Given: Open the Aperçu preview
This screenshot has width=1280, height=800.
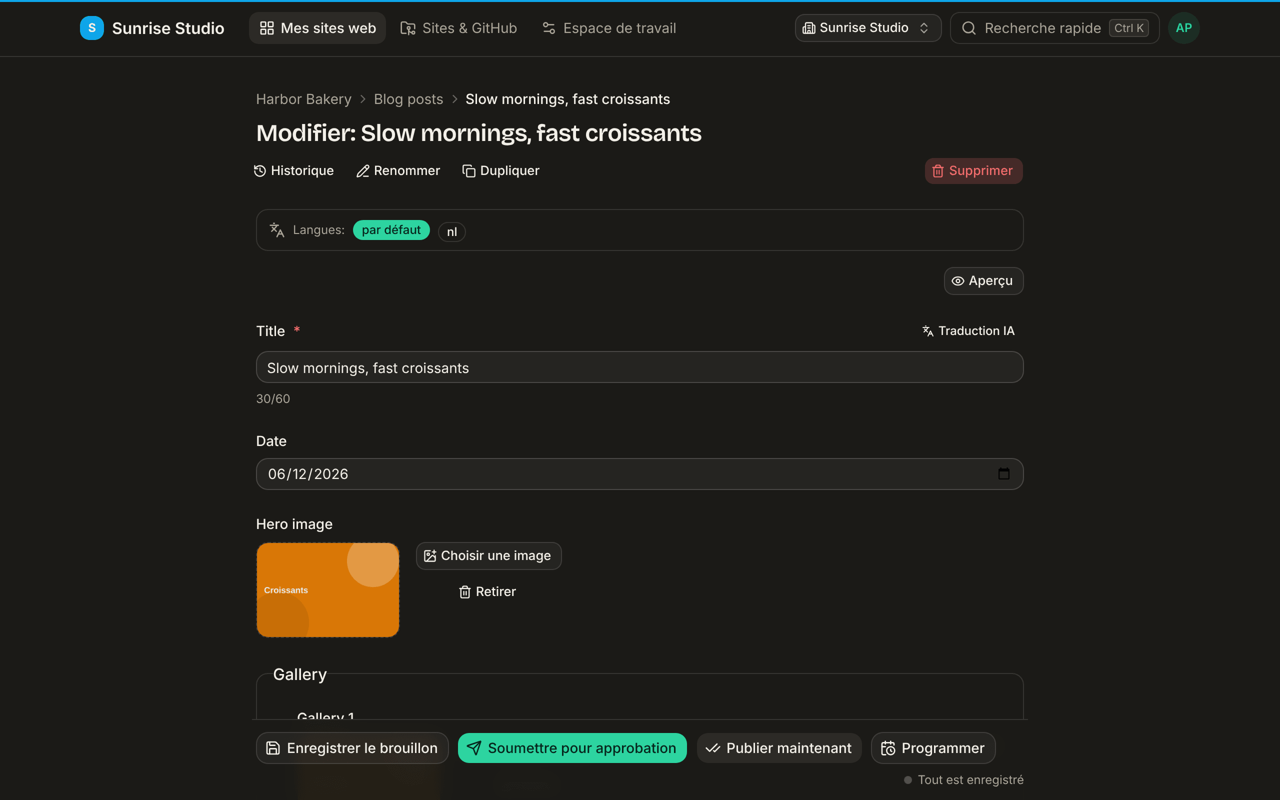Looking at the screenshot, I should point(983,281).
